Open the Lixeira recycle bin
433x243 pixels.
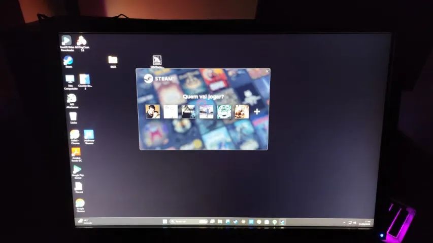coord(73,118)
